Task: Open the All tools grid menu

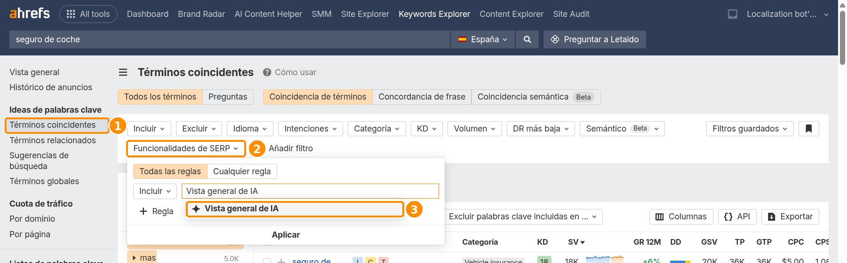Action: (88, 14)
